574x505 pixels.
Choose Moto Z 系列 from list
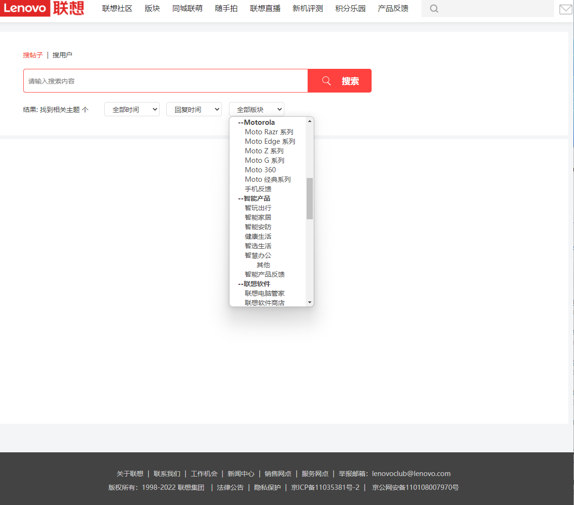[x=264, y=151]
